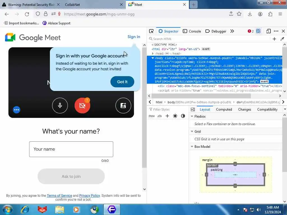Open visual effects button in Meet preview
The image size is (287, 215).
(x=123, y=106)
